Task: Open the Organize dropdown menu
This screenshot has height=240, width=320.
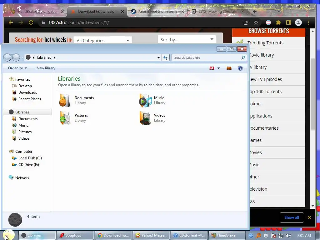Action: (17, 68)
